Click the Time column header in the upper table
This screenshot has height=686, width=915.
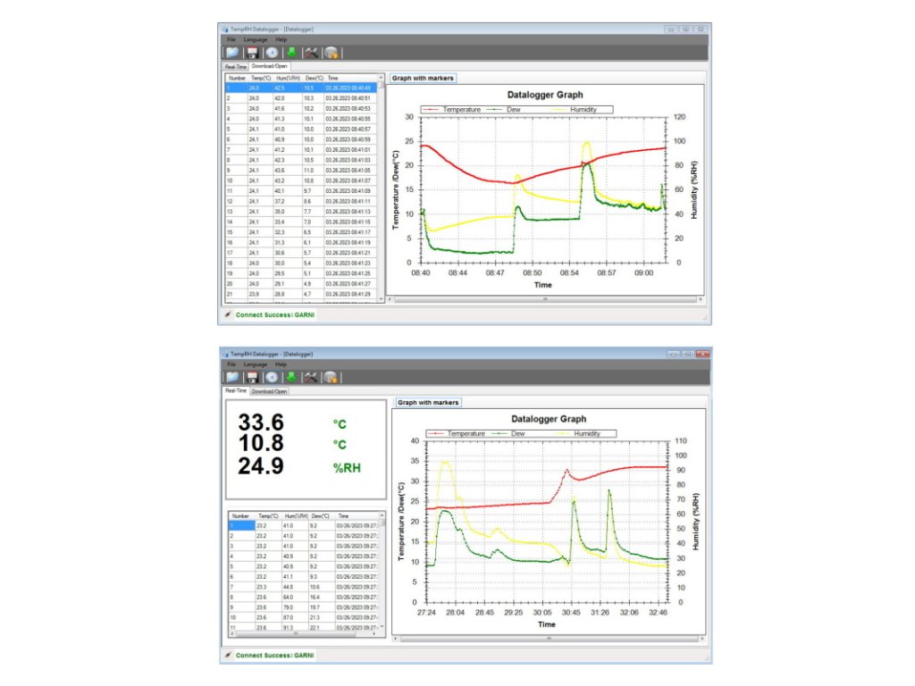pyautogui.click(x=350, y=79)
